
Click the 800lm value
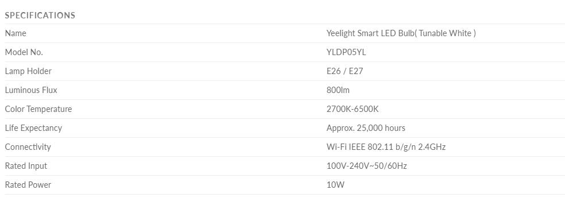pos(338,90)
